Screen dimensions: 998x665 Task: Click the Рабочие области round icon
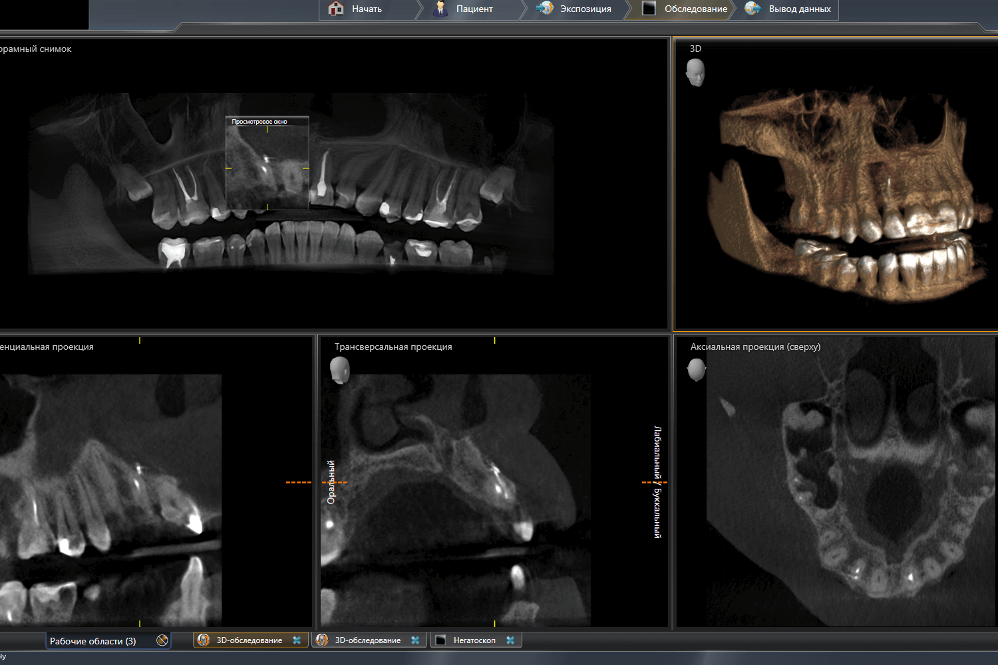tap(162, 640)
